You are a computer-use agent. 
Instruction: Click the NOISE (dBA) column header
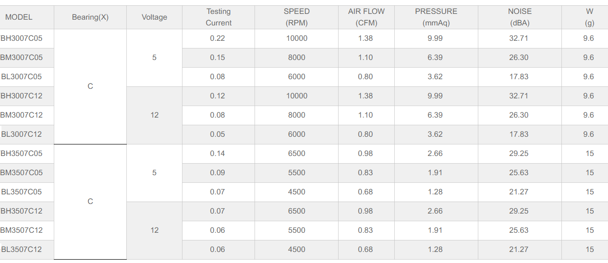click(x=519, y=17)
